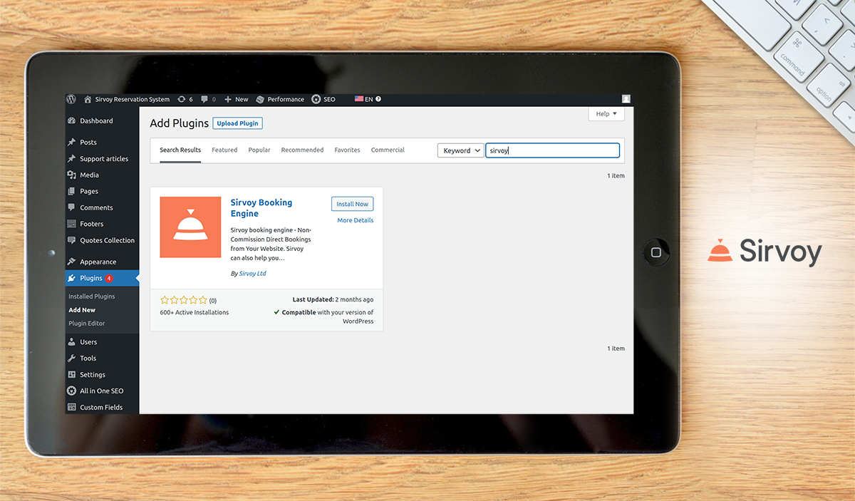This screenshot has width=855, height=501.
Task: Click the five-star rating row
Action: (184, 300)
